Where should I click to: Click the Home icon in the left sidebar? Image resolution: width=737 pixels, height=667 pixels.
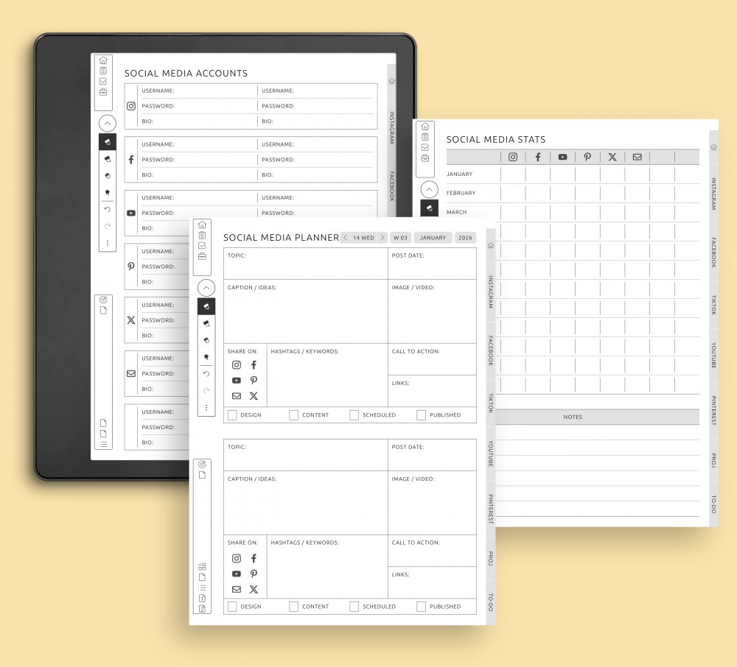(202, 223)
